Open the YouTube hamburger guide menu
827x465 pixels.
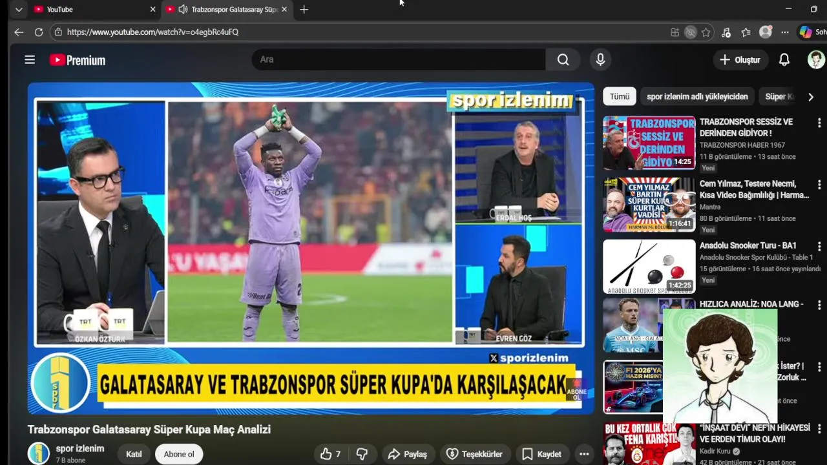[30, 60]
